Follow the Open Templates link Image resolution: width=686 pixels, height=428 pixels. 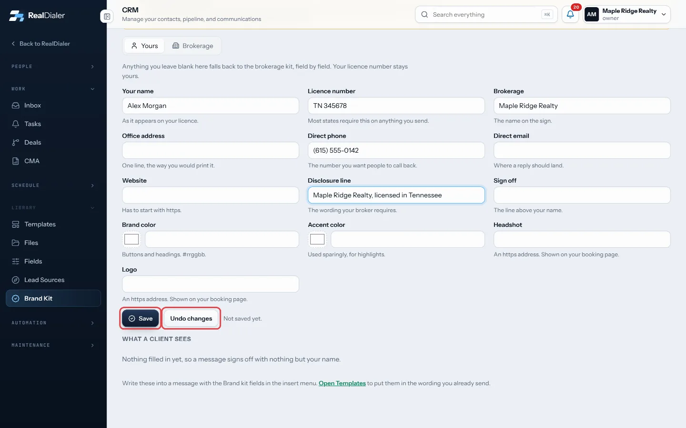click(342, 383)
